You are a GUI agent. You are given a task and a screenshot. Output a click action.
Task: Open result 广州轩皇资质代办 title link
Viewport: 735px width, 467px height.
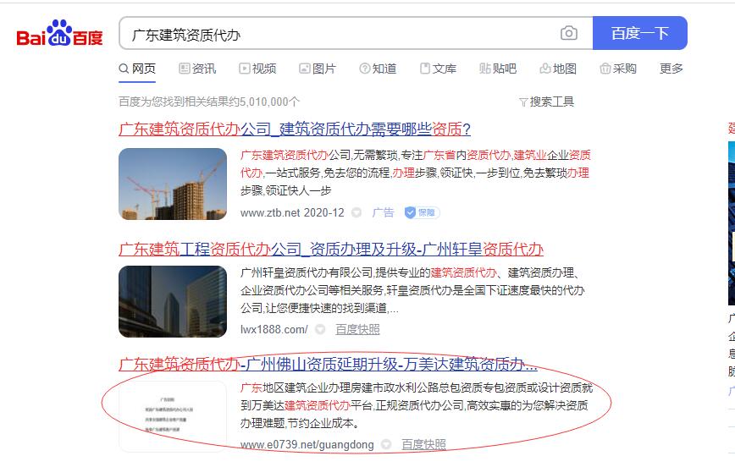pos(331,250)
